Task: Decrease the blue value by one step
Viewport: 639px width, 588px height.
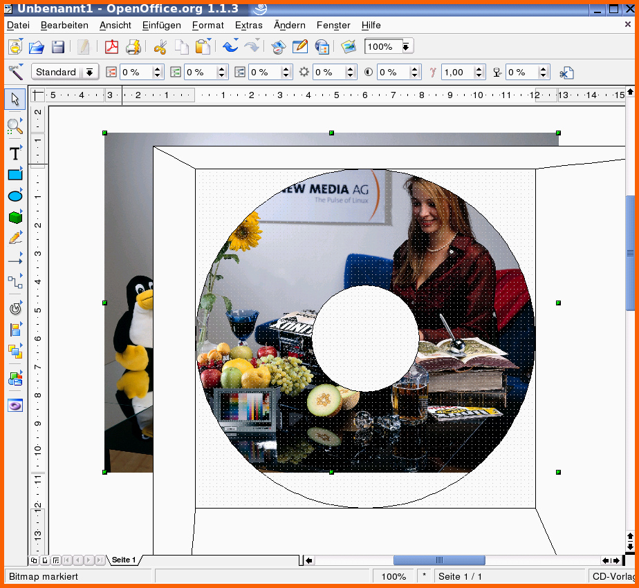Action: point(286,76)
